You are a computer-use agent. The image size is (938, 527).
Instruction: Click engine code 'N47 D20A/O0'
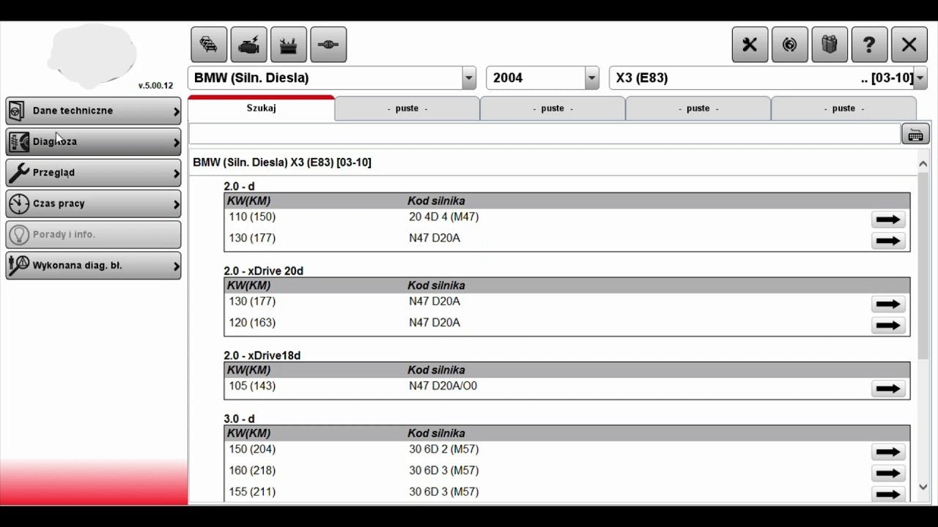(x=443, y=386)
